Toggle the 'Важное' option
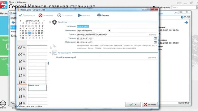The width and height of the screenshot is (198, 111). 117,45
